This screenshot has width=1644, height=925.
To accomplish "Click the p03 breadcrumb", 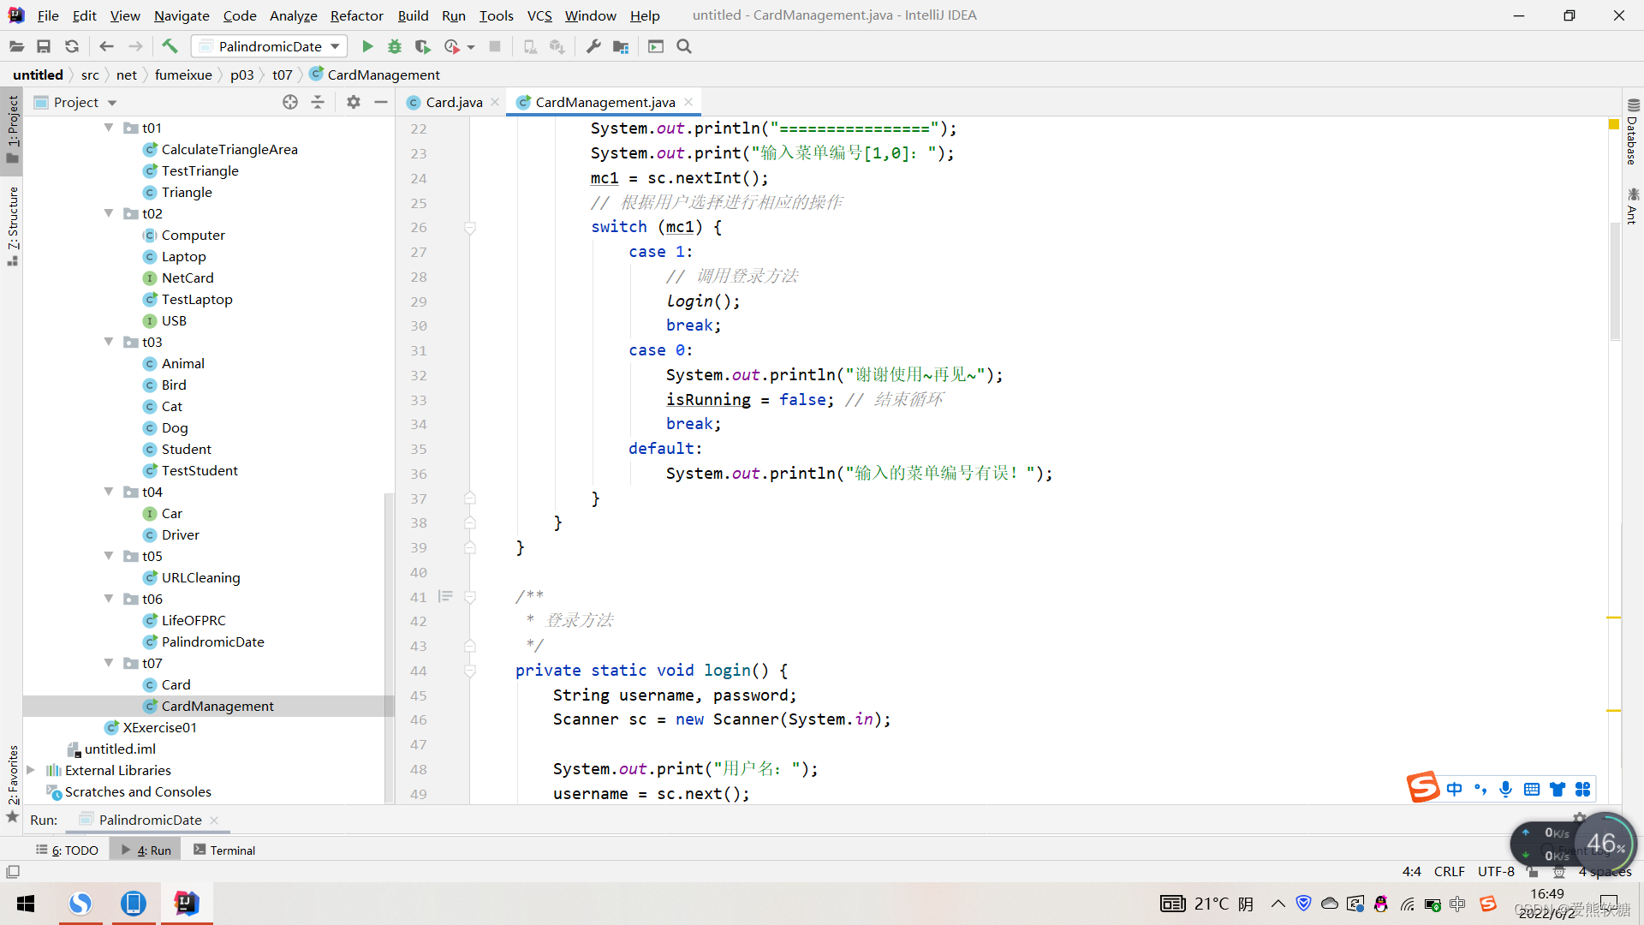I will tap(241, 75).
